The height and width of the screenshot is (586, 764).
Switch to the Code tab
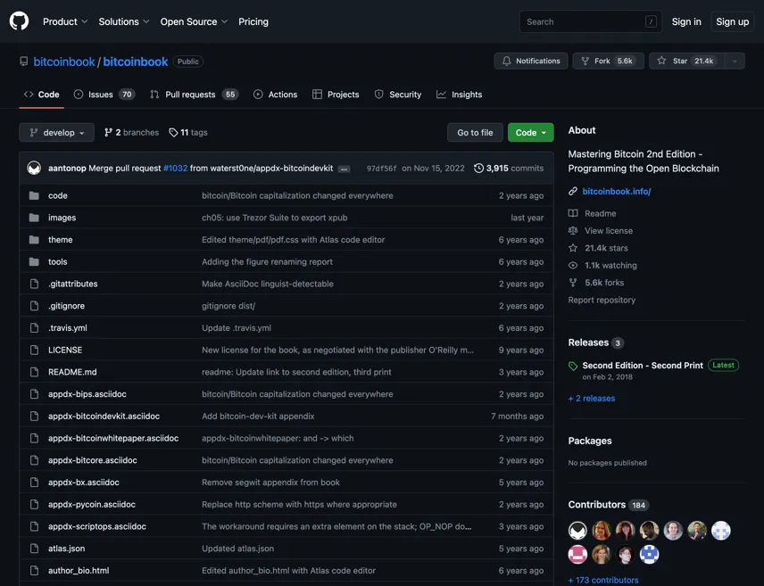click(41, 95)
